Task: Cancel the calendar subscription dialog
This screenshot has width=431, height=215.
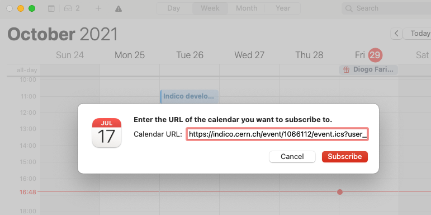Action: pyautogui.click(x=292, y=157)
